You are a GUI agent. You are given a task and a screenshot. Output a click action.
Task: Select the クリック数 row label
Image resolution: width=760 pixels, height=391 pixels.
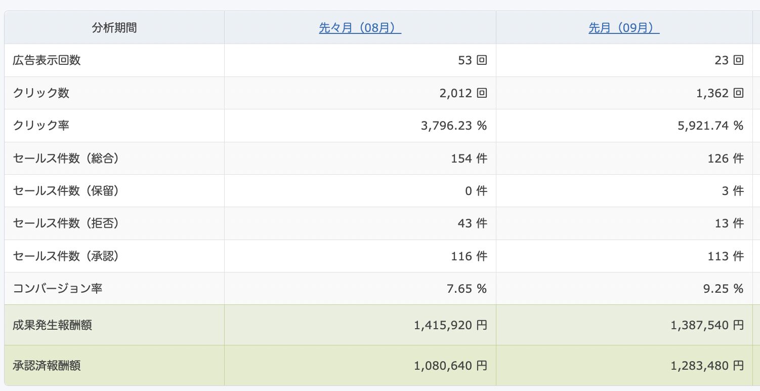[x=41, y=93]
